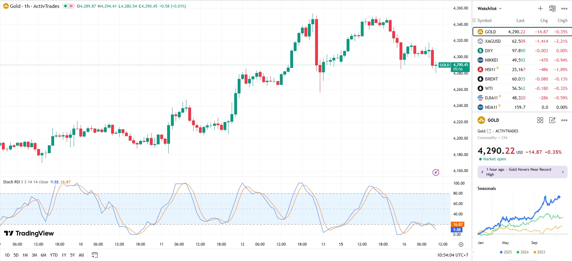Open the Gold external link icon
572x261 pixels.
pos(489,131)
